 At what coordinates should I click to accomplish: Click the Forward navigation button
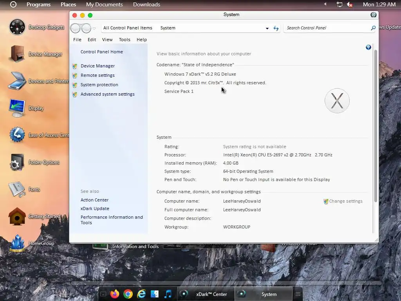pyautogui.click(x=86, y=28)
